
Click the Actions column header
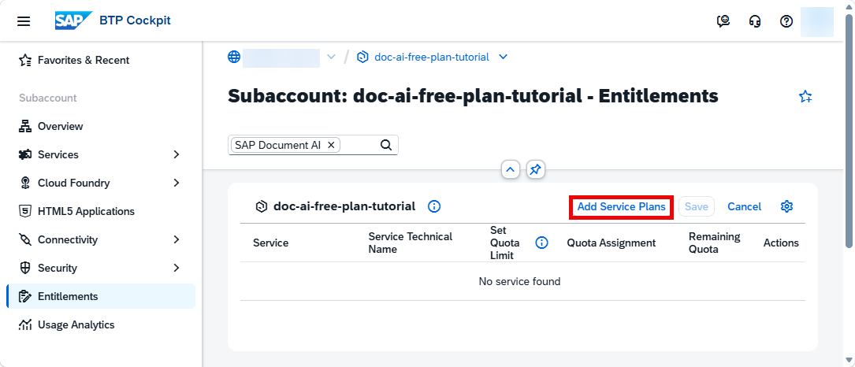[x=781, y=243]
